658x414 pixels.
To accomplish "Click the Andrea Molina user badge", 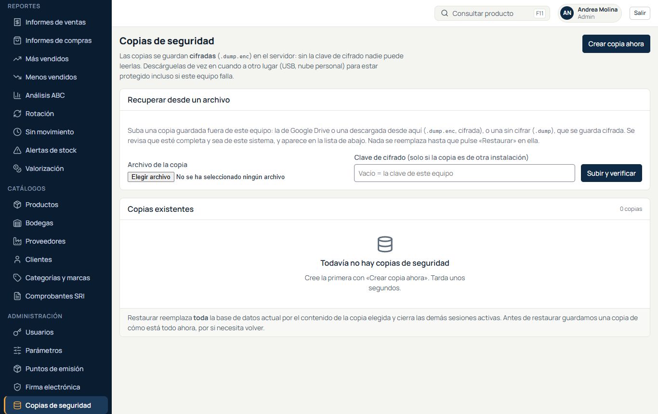I will point(590,13).
